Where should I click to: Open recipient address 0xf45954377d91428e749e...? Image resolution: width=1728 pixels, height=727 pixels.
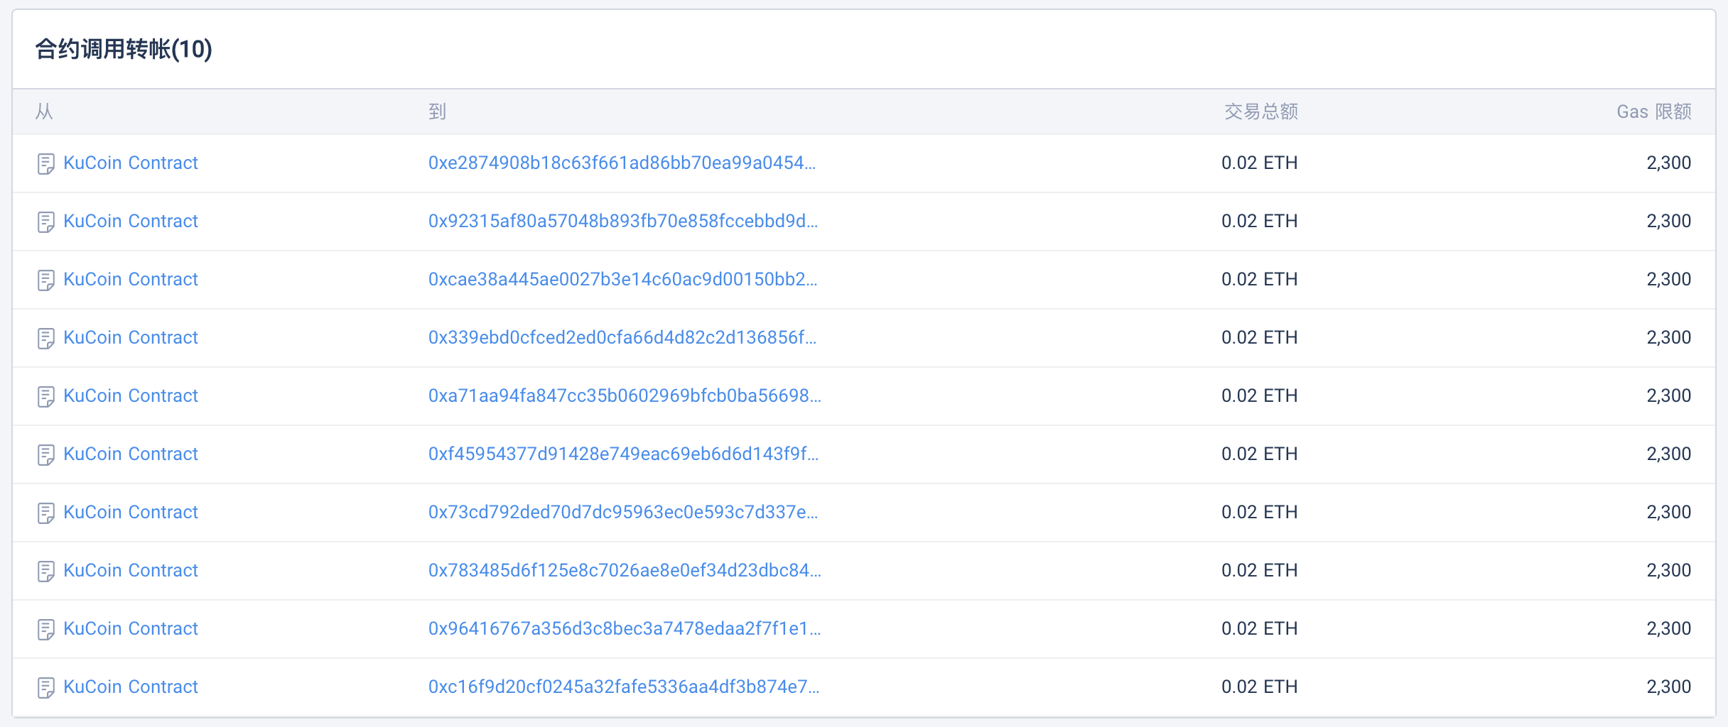623,454
